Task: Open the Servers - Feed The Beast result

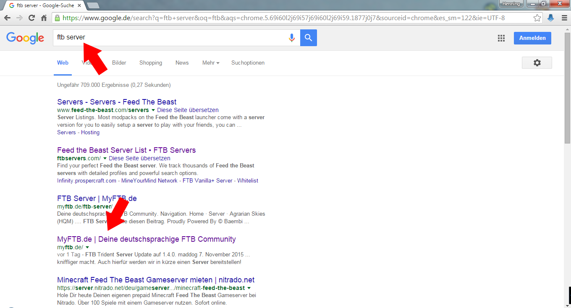Action: tap(117, 102)
